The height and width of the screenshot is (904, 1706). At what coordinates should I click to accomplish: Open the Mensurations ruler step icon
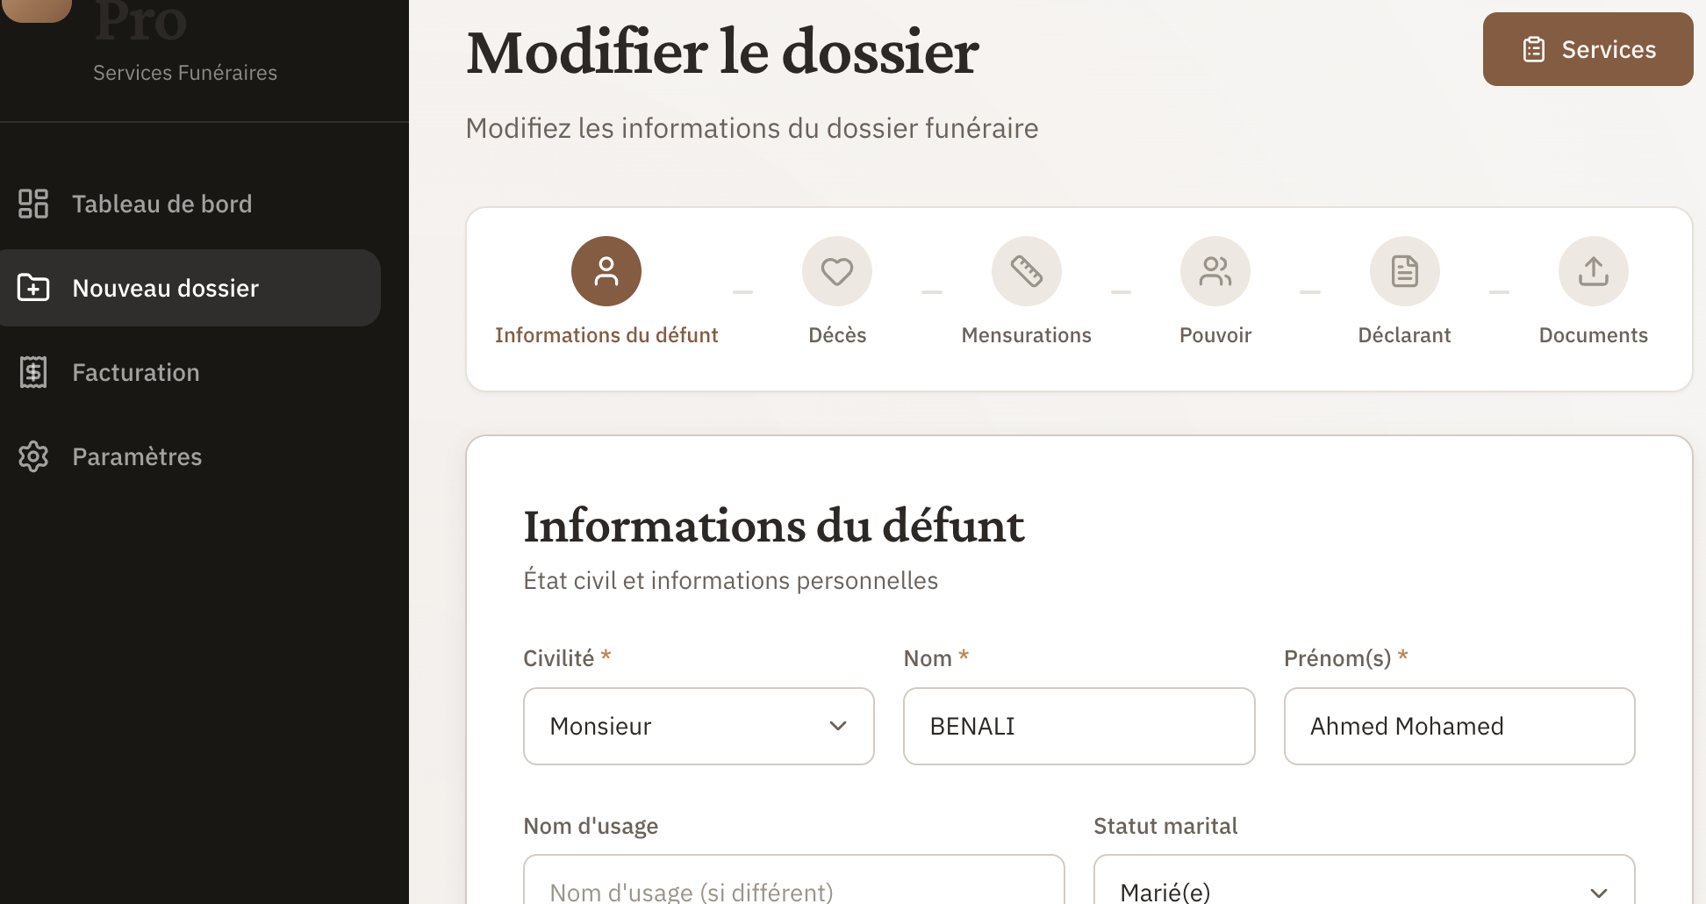pyautogui.click(x=1026, y=271)
